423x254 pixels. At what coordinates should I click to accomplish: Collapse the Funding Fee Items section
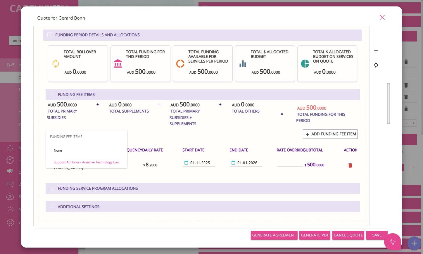[x=52, y=95]
